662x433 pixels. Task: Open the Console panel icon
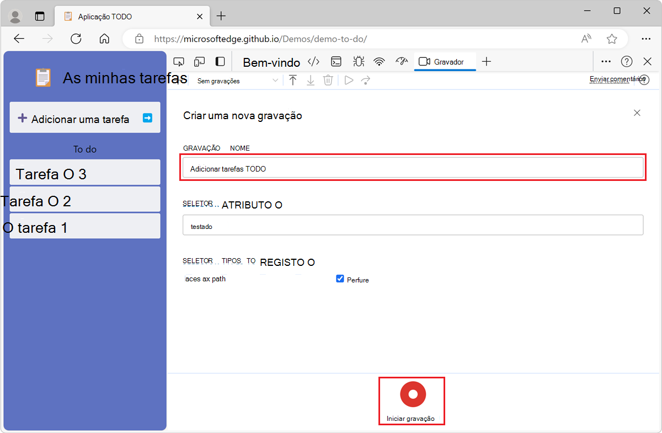tap(336, 61)
